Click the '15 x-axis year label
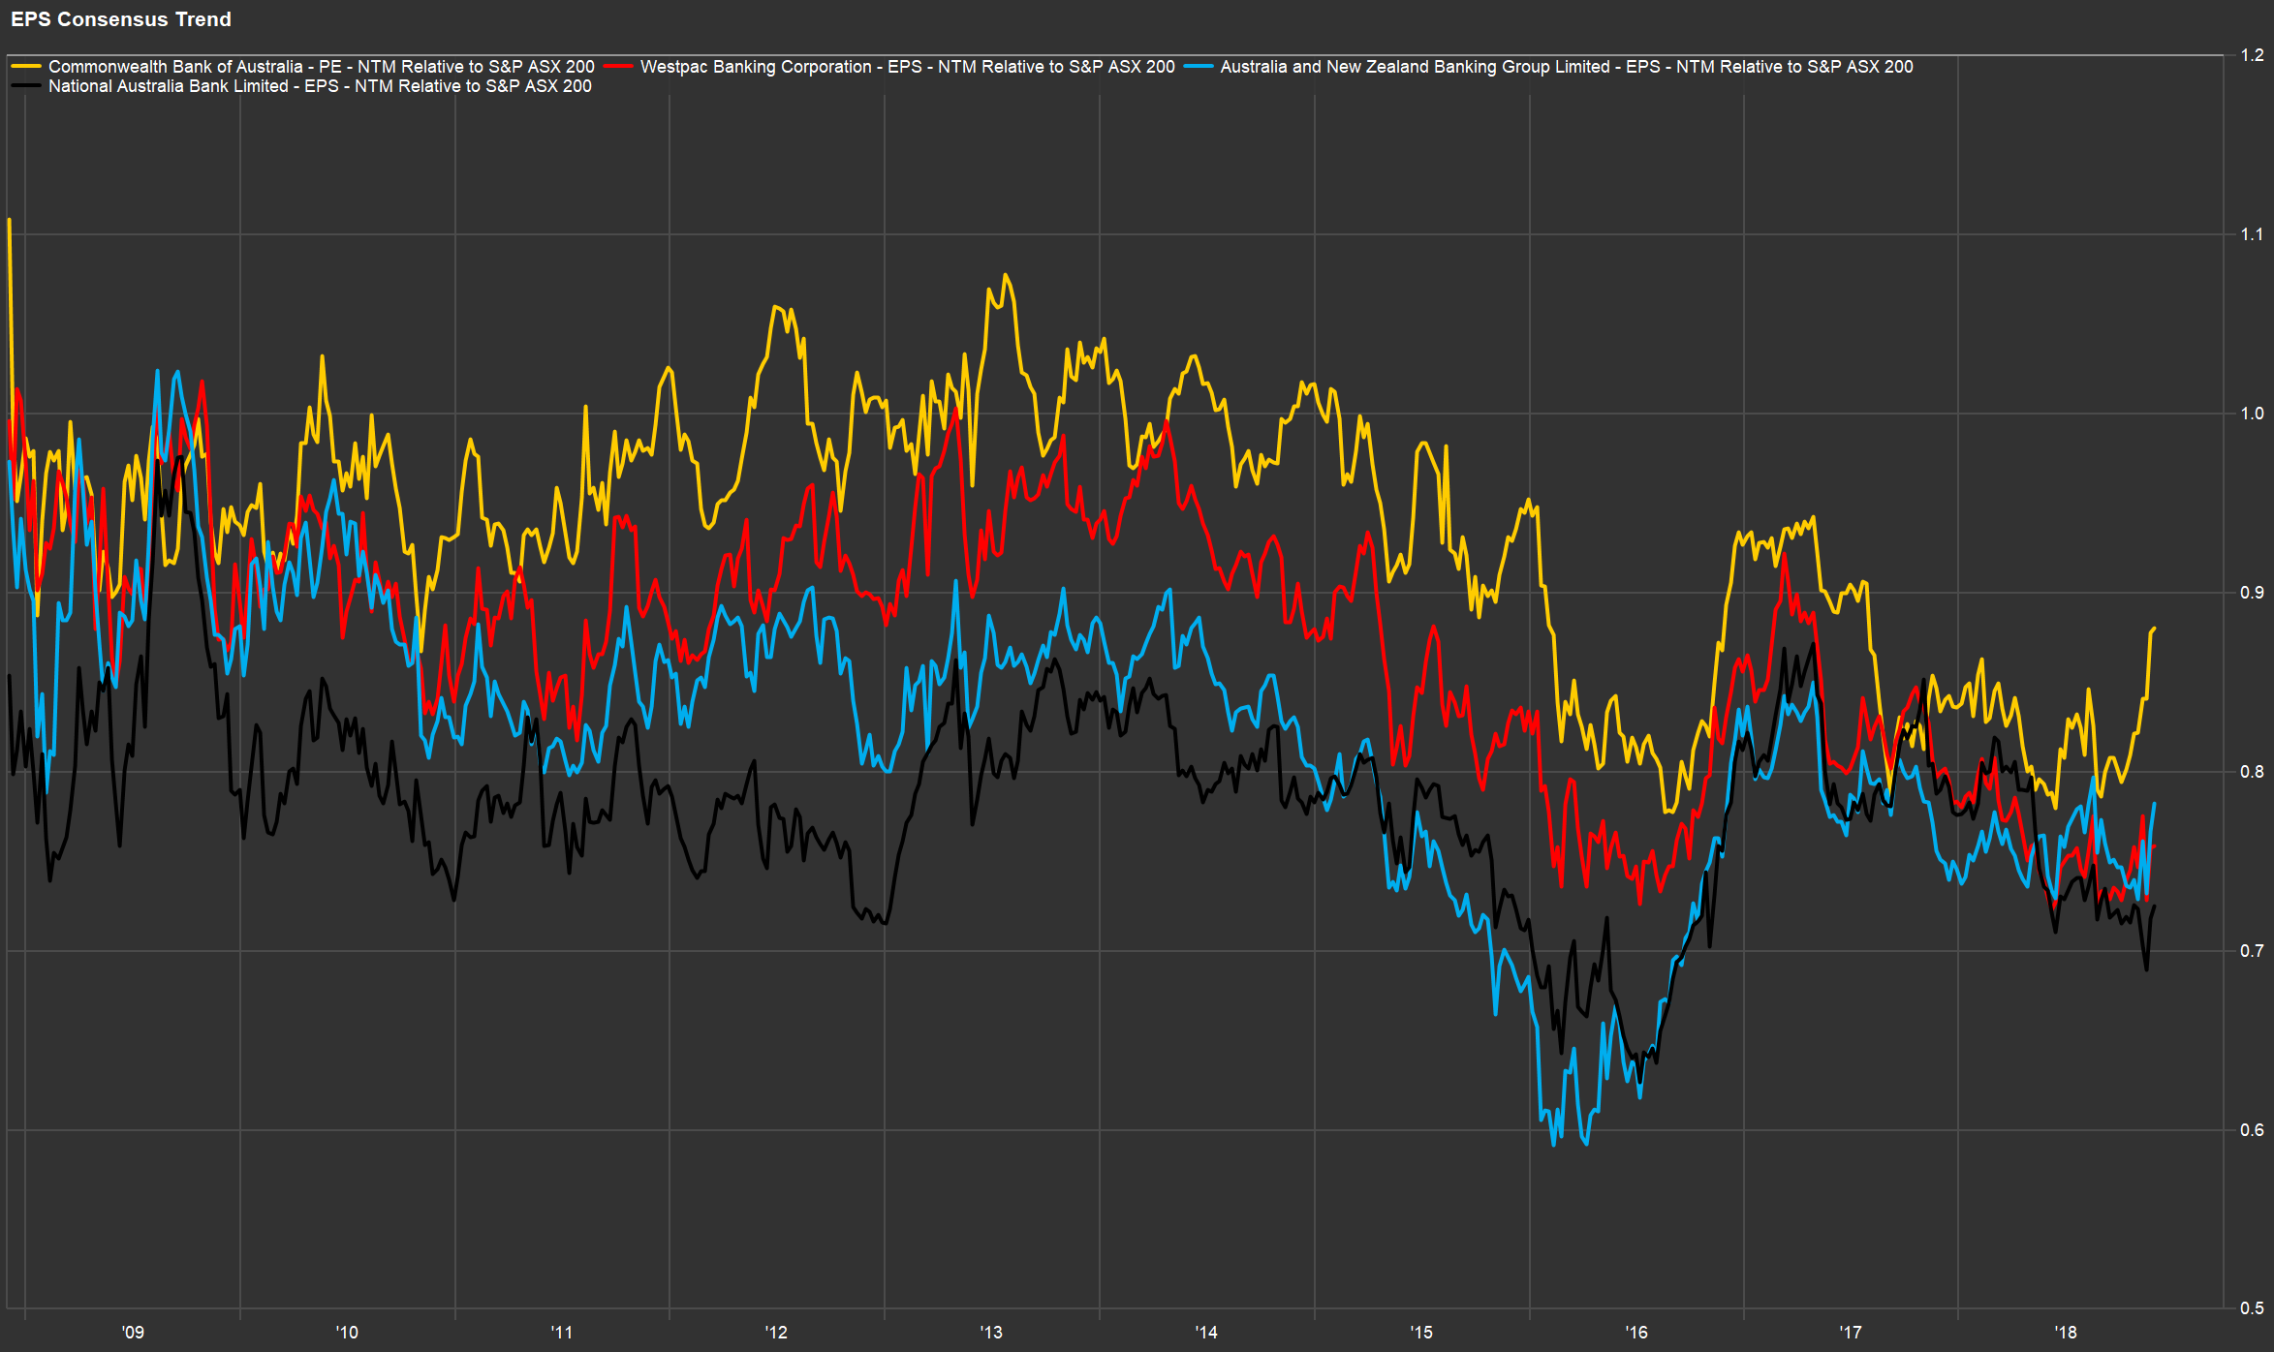 tap(1421, 1333)
